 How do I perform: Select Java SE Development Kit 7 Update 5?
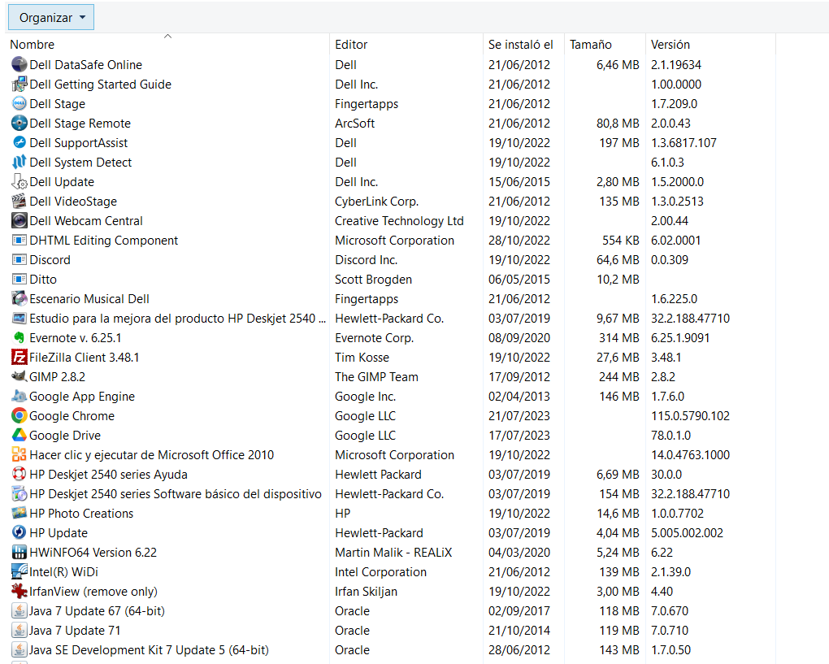tap(149, 650)
